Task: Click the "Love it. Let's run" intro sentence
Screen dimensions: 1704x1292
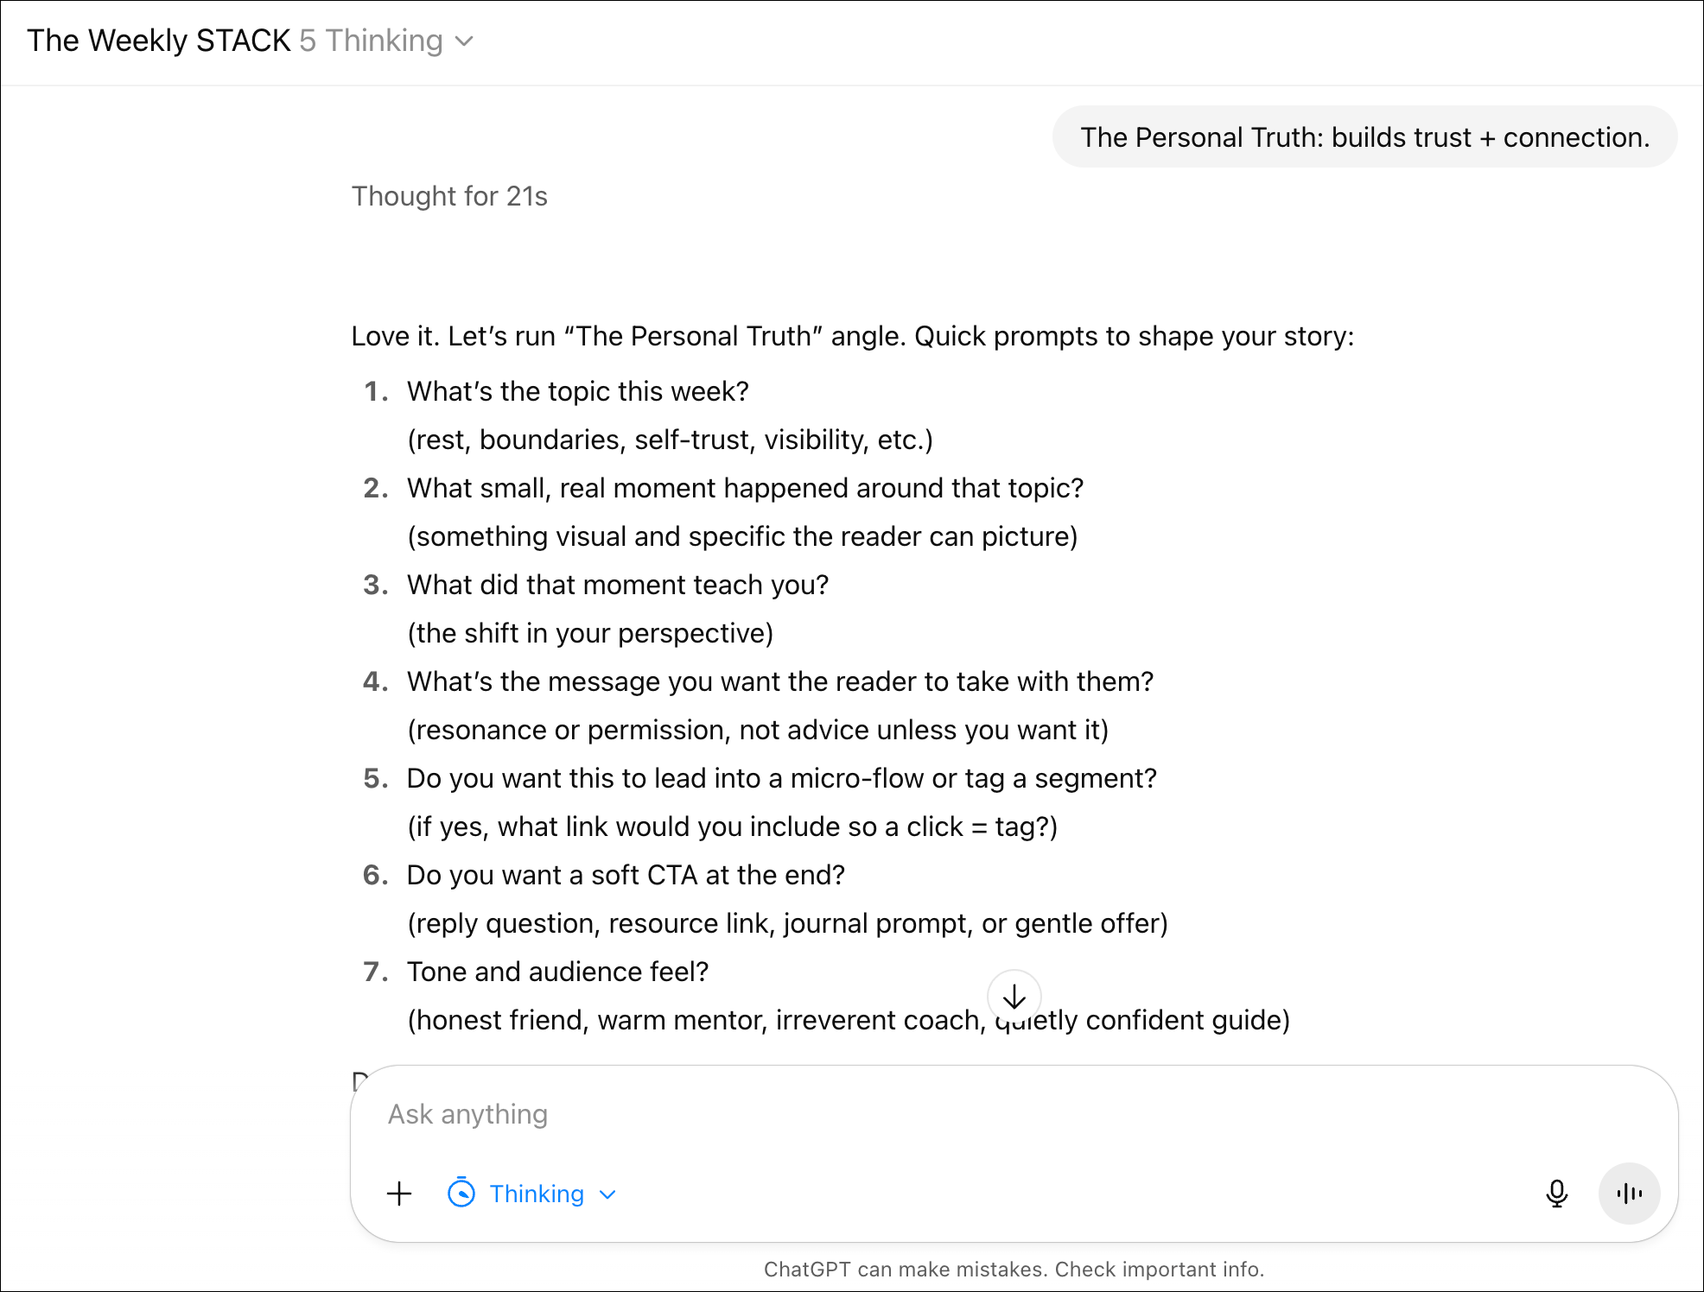Action: point(852,337)
